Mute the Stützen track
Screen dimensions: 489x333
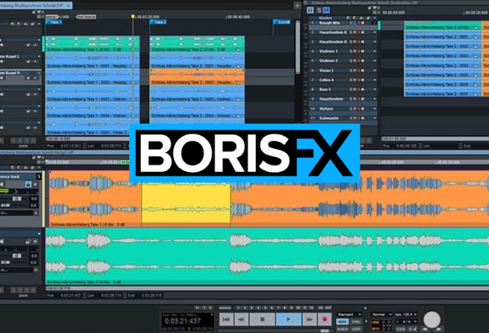click(355, 109)
